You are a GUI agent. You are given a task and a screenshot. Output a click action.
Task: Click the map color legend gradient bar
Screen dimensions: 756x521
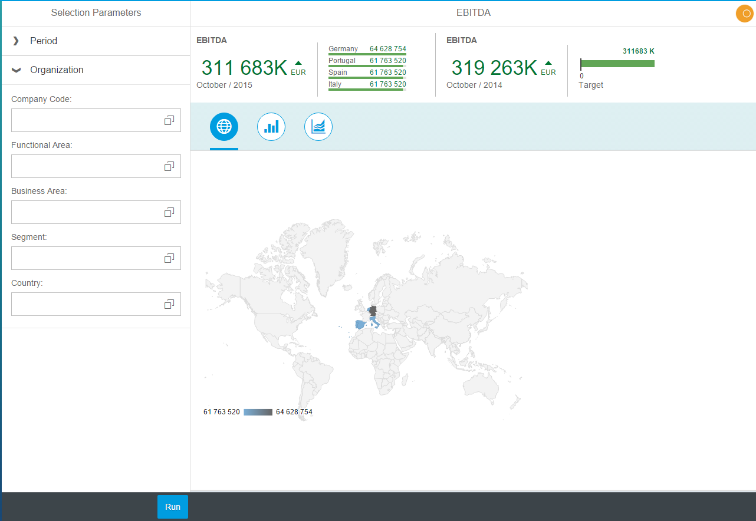coord(257,411)
